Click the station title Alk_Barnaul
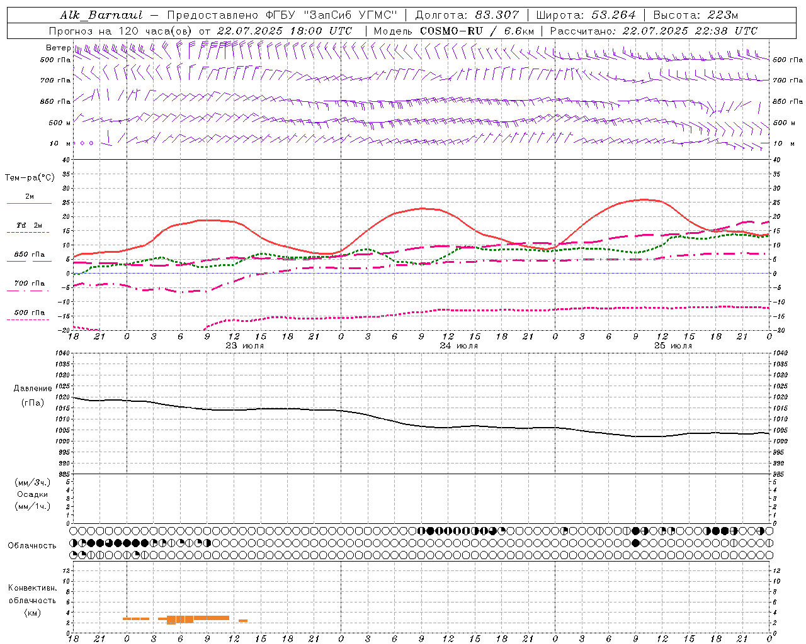The image size is (806, 644). coord(102,15)
